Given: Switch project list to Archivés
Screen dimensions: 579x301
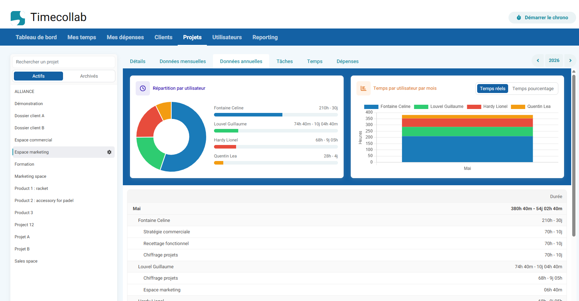Looking at the screenshot, I should (x=89, y=76).
